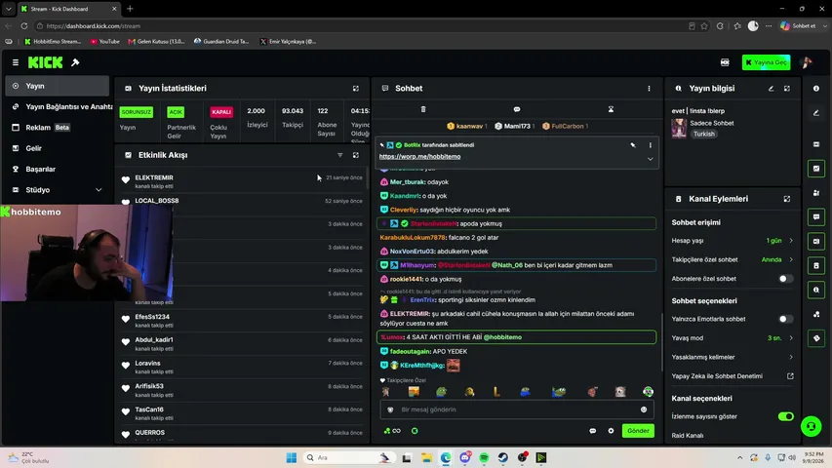Toggle Yalnızca Emotlarla sohbet switch
This screenshot has width=832, height=468.
(x=786, y=319)
